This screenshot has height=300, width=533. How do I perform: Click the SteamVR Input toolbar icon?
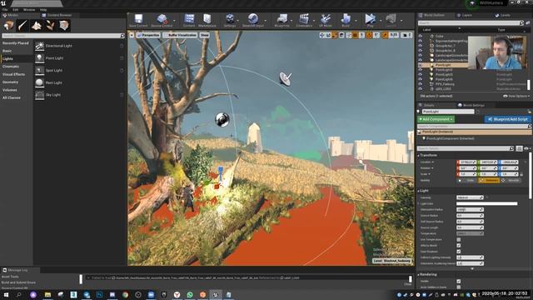click(253, 18)
